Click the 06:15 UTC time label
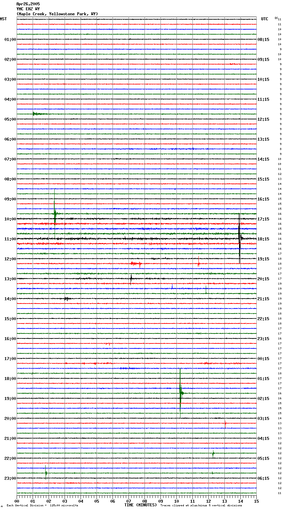 [x=263, y=478]
